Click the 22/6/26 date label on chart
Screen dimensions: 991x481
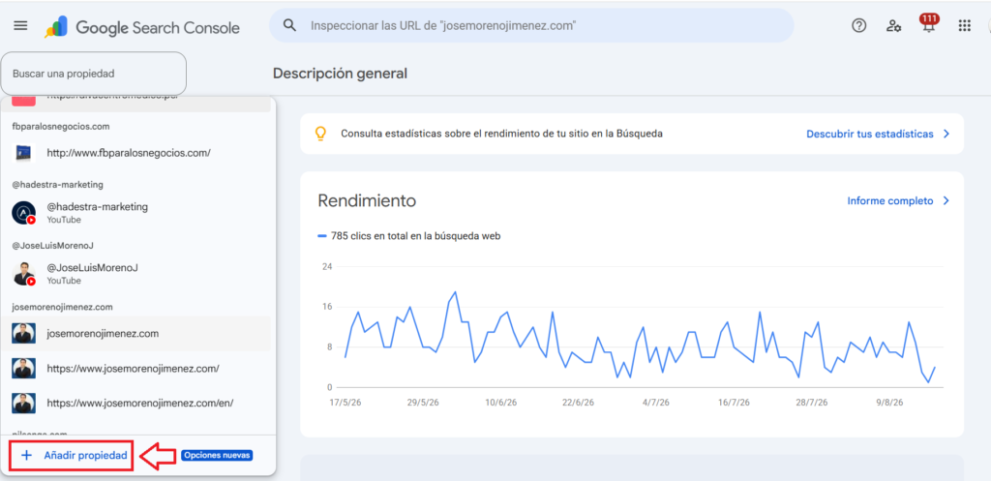click(576, 402)
